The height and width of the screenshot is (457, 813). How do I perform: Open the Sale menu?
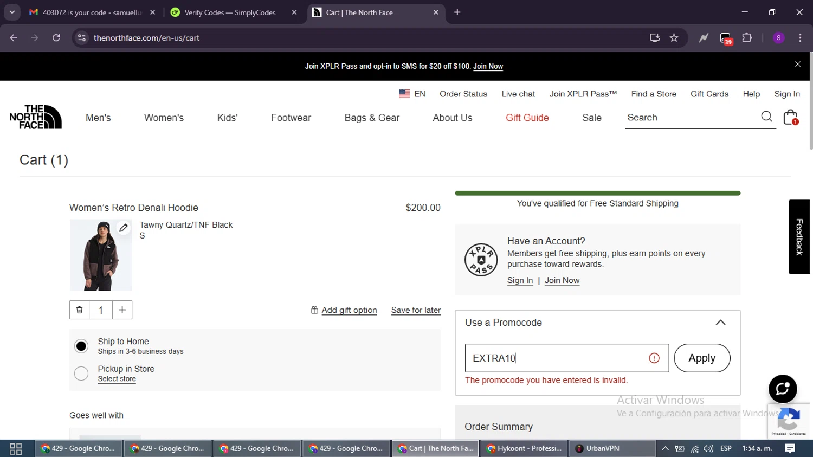[592, 118]
